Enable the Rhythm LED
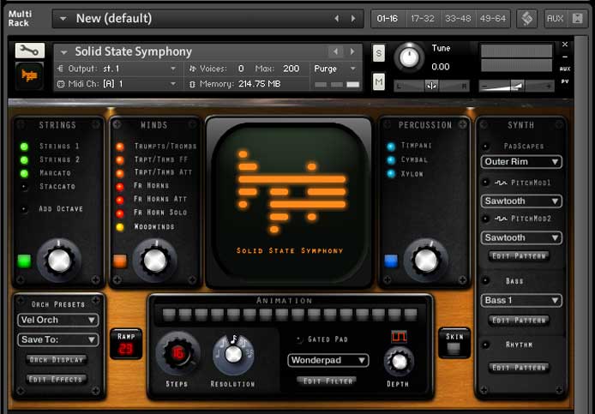 click(486, 345)
